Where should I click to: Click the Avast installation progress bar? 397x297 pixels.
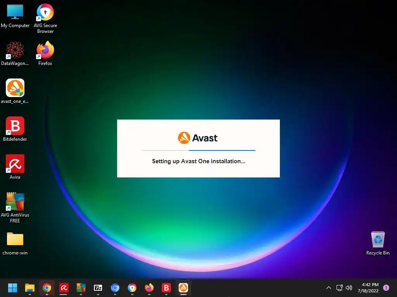(x=198, y=150)
